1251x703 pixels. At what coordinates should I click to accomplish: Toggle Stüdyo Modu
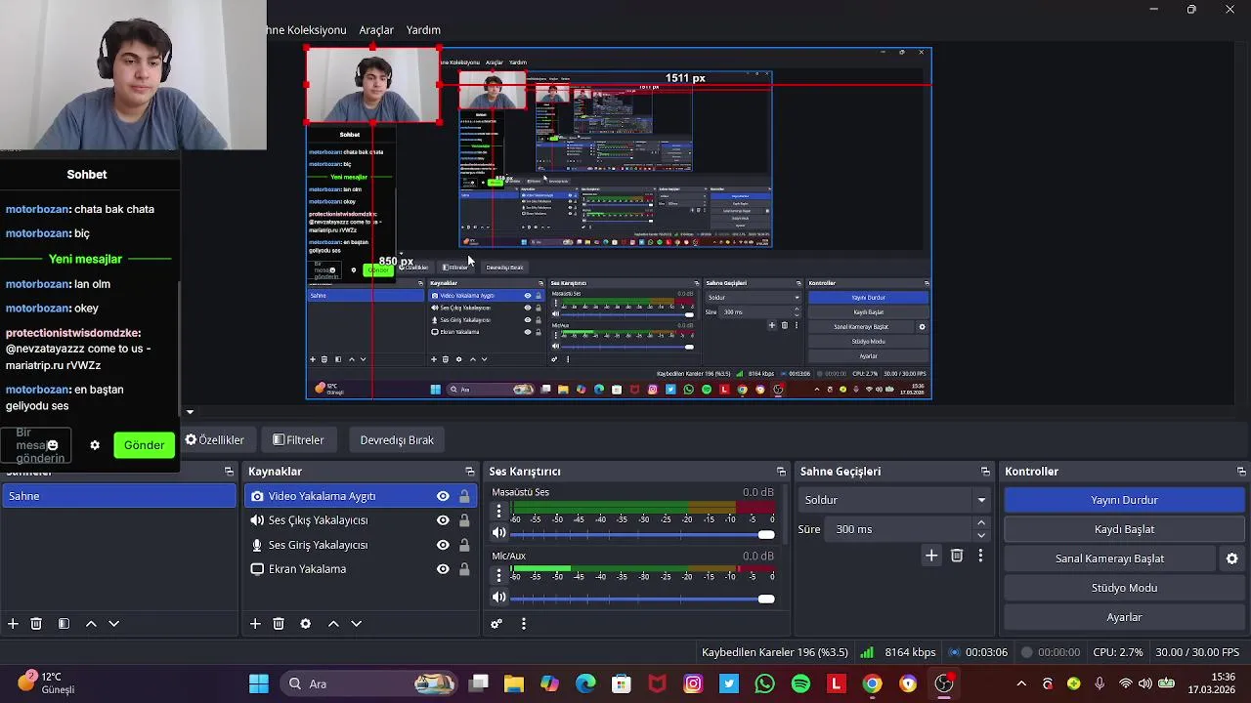pyautogui.click(x=1124, y=588)
